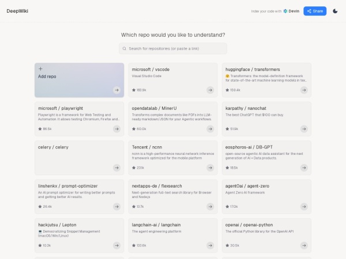This screenshot has width=346, height=259.
Task: Click the star icon on microsoft / vscode
Action: (134, 90)
